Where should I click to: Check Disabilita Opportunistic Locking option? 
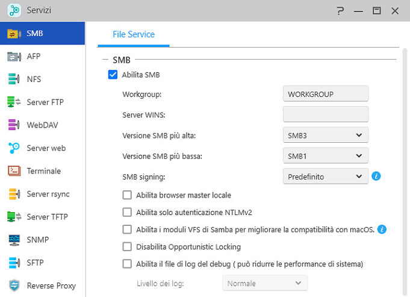click(127, 246)
